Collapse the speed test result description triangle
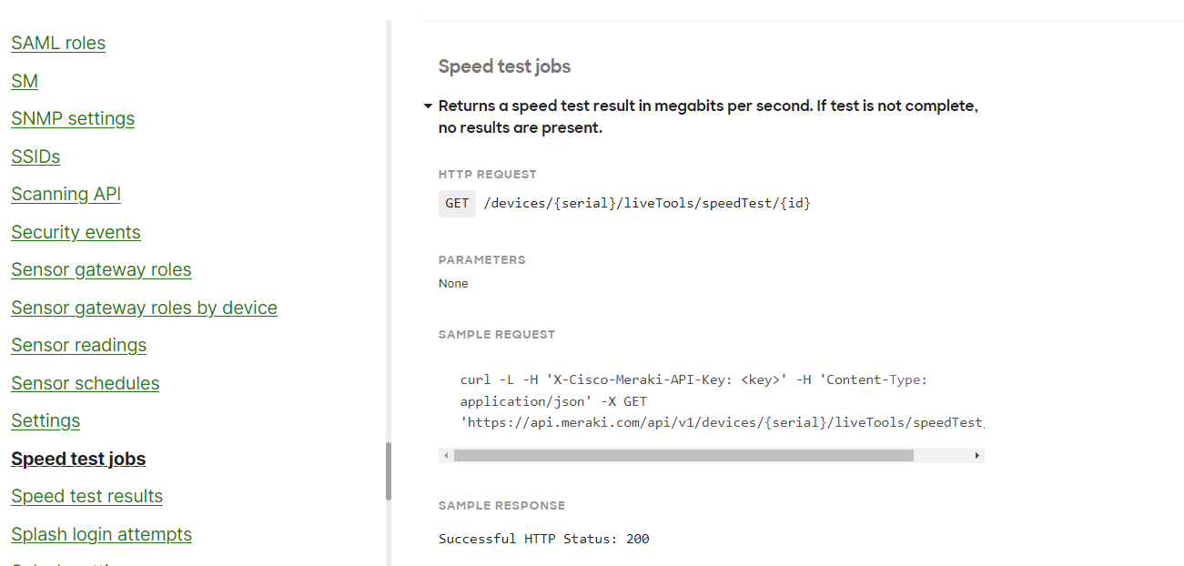Viewport: 1184px width, 566px height. point(428,106)
